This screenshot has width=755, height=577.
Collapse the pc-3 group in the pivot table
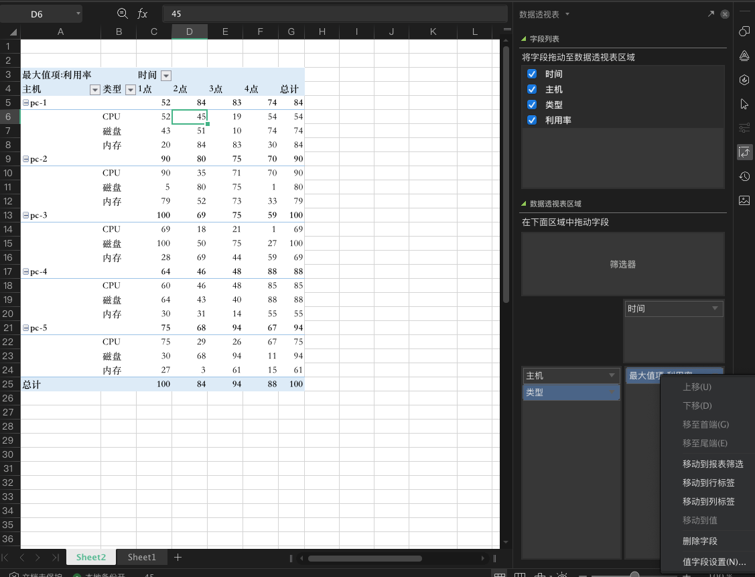(x=25, y=216)
